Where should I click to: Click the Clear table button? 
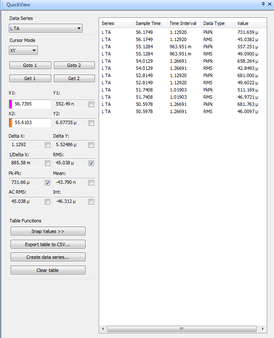48,270
